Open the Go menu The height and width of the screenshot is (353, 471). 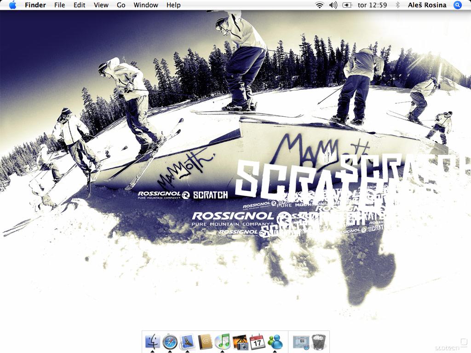pyautogui.click(x=121, y=5)
